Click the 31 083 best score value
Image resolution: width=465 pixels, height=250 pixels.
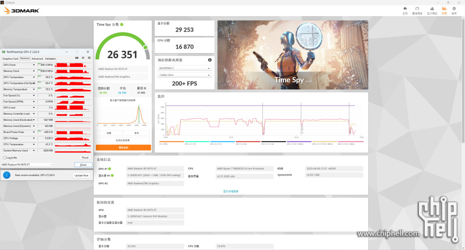141,93
